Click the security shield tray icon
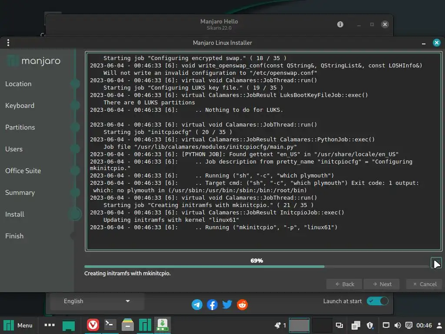The width and height of the screenshot is (445, 334). (x=370, y=325)
